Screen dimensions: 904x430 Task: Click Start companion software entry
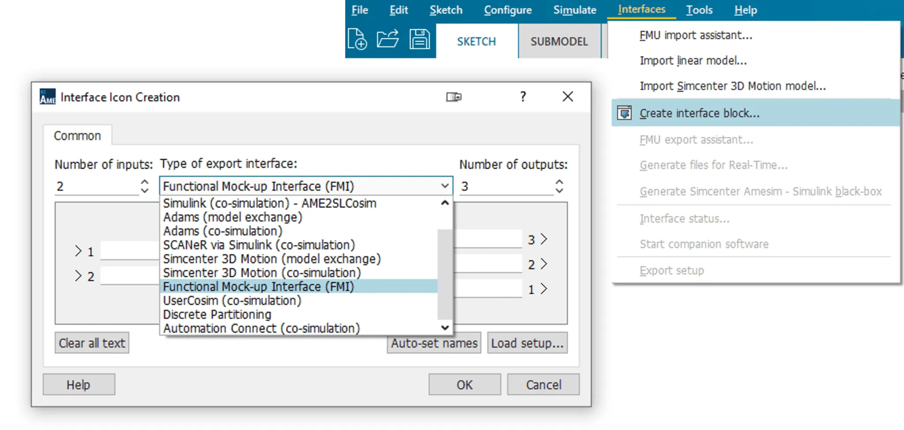point(704,244)
